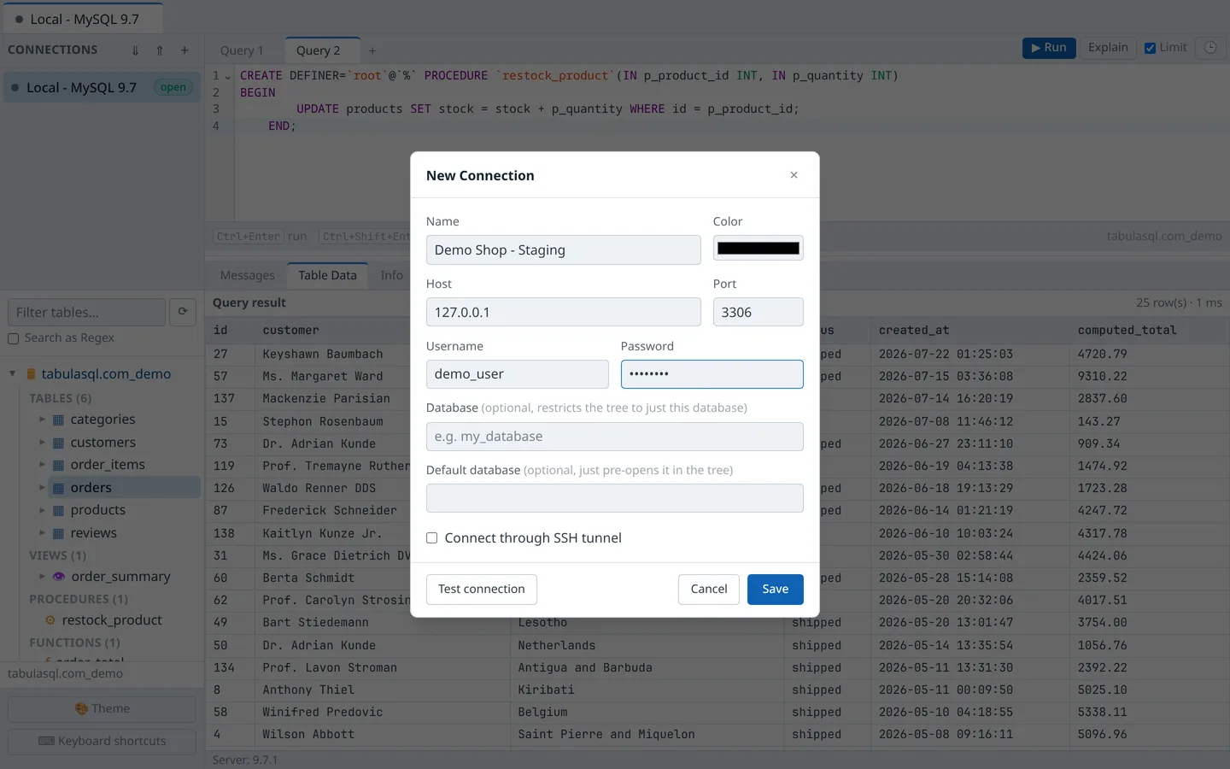This screenshot has width=1230, height=769.
Task: Click the orders table icon
Action: click(58, 488)
